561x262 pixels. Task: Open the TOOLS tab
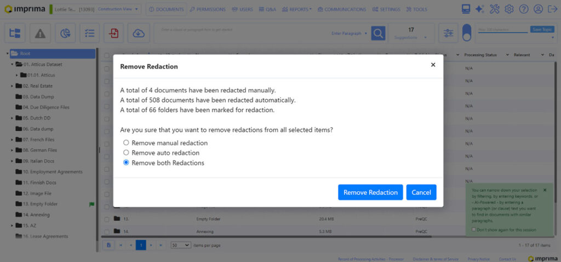click(417, 9)
